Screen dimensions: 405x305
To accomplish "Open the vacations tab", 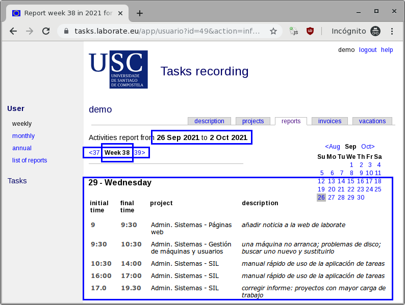I will (372, 121).
